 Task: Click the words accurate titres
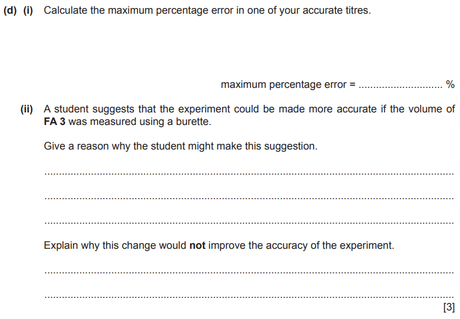click(x=337, y=11)
